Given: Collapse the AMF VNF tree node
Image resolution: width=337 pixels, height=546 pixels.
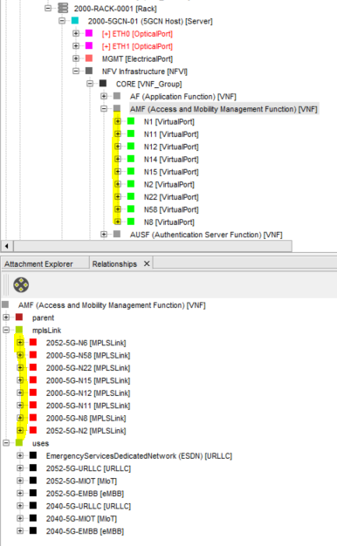Looking at the screenshot, I should coord(104,109).
